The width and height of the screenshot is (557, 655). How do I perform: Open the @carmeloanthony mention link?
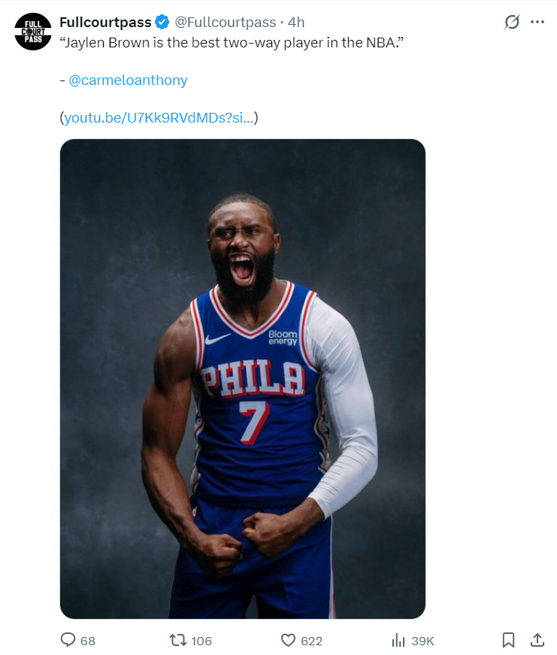129,80
